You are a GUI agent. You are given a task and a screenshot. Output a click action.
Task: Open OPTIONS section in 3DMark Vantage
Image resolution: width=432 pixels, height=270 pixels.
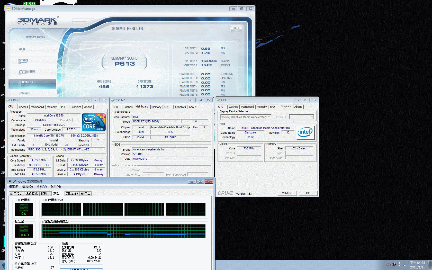coord(23,60)
